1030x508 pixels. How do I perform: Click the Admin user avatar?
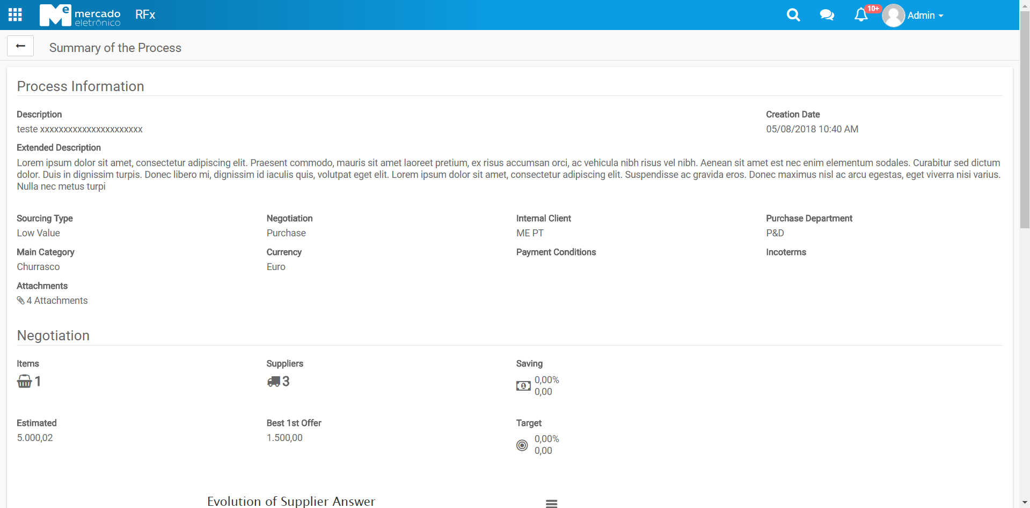(893, 16)
